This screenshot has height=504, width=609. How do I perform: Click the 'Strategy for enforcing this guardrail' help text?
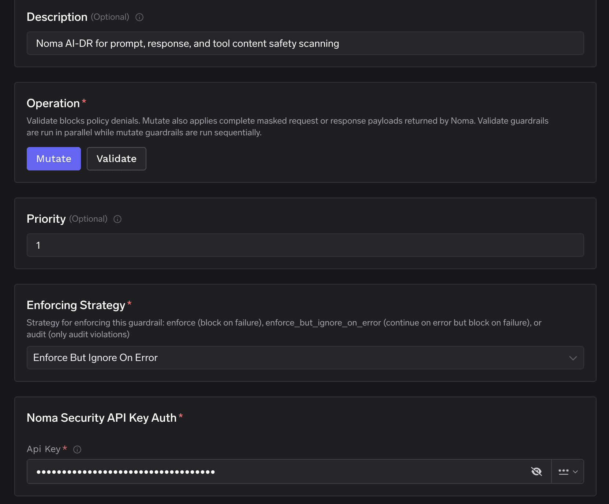(x=284, y=328)
